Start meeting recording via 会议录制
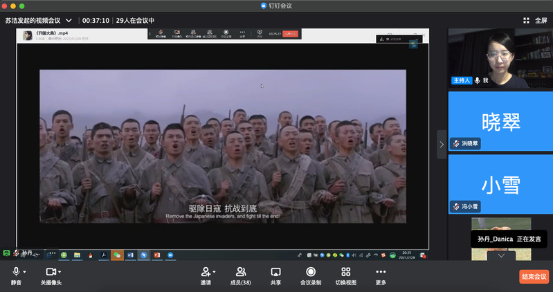 click(x=311, y=272)
